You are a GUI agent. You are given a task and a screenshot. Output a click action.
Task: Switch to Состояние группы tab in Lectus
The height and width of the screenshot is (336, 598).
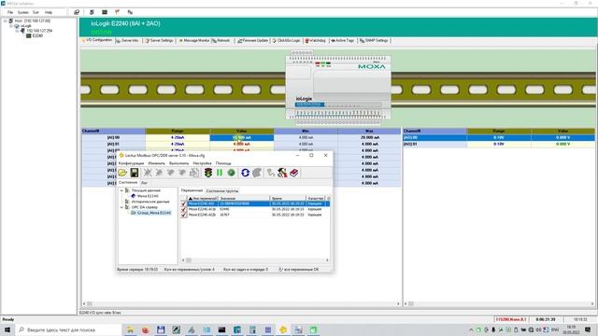click(222, 190)
